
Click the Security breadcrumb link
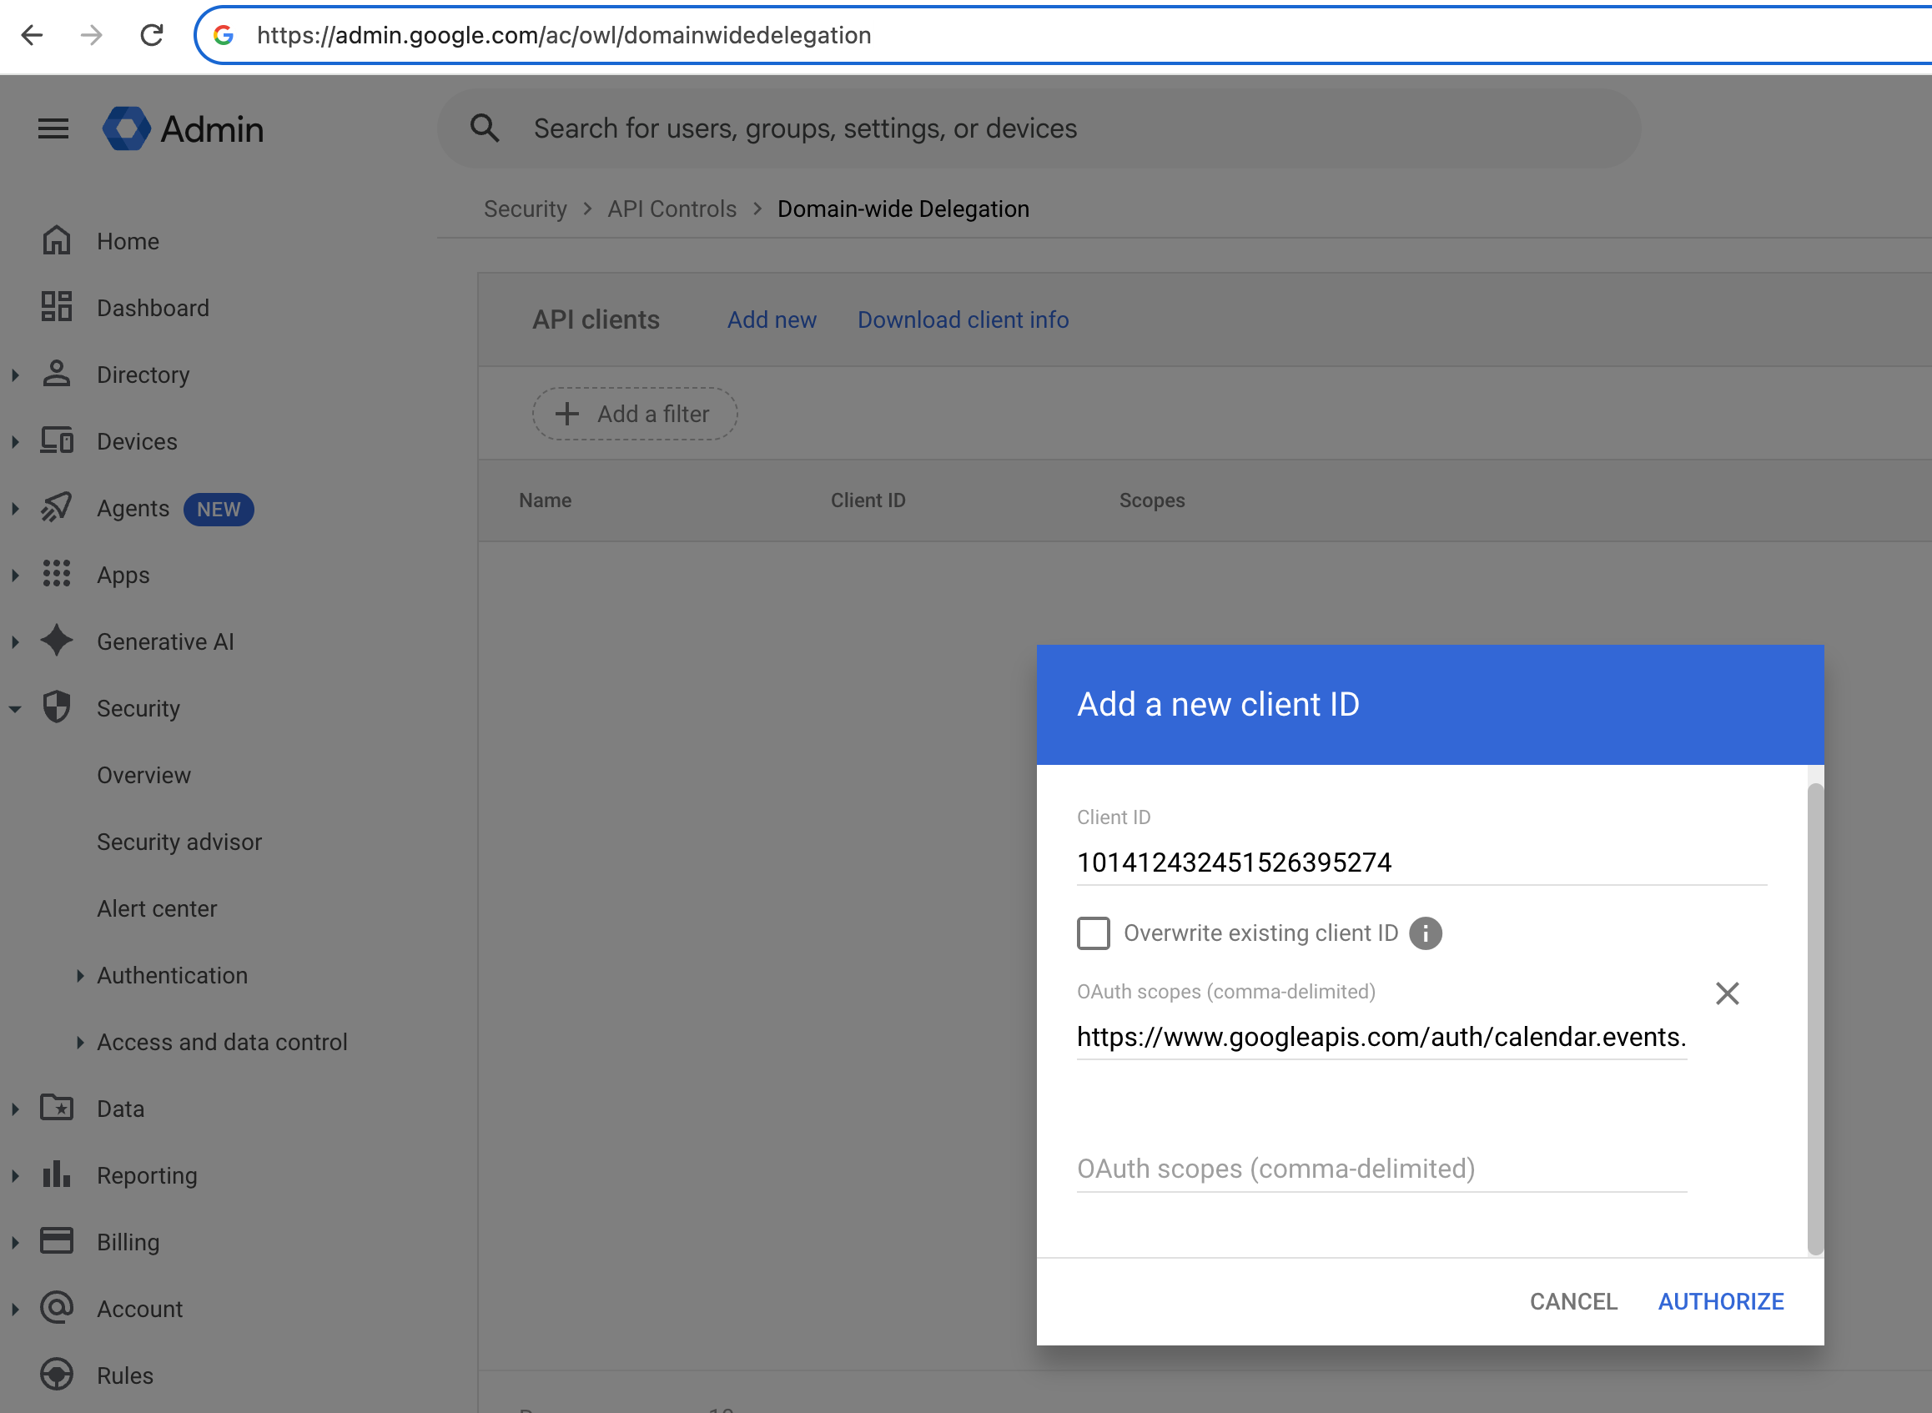(x=525, y=209)
